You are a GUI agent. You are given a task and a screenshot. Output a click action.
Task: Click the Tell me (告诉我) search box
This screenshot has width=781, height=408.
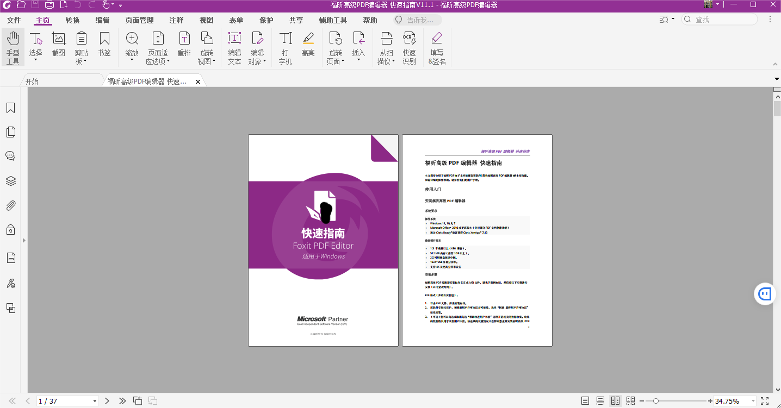click(x=418, y=20)
